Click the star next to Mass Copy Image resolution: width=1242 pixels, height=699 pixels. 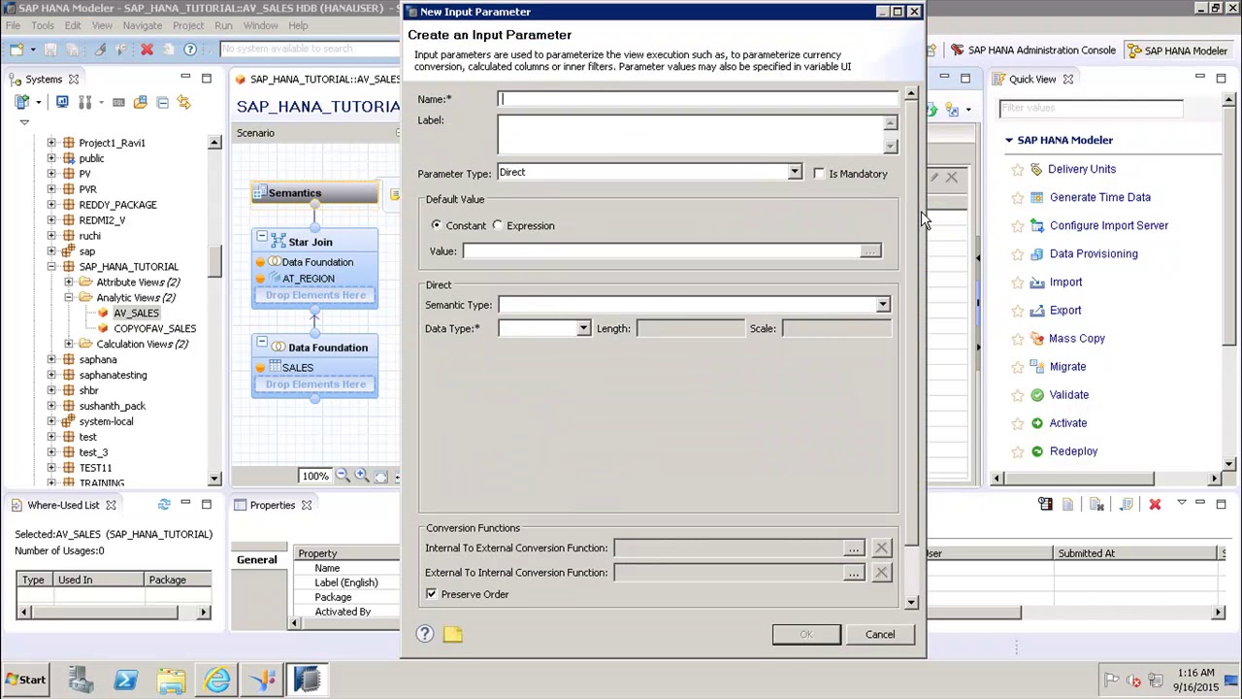pos(1017,339)
